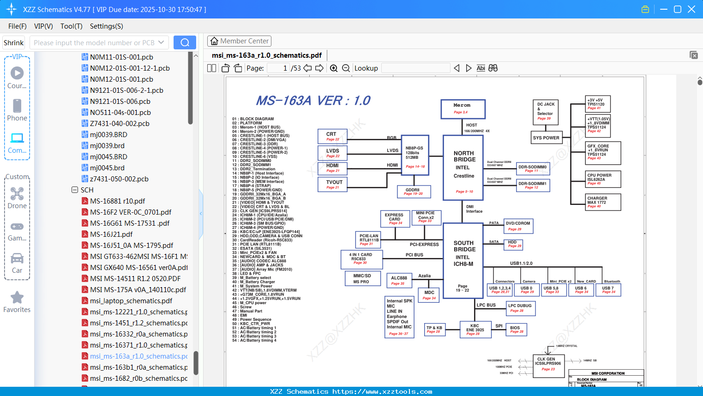703x396 pixels.
Task: Open the Member Center button
Action: click(x=239, y=41)
